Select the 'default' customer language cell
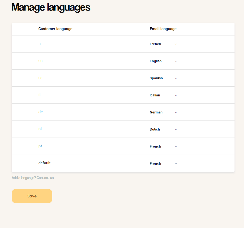Image resolution: width=244 pixels, height=228 pixels. (x=44, y=163)
